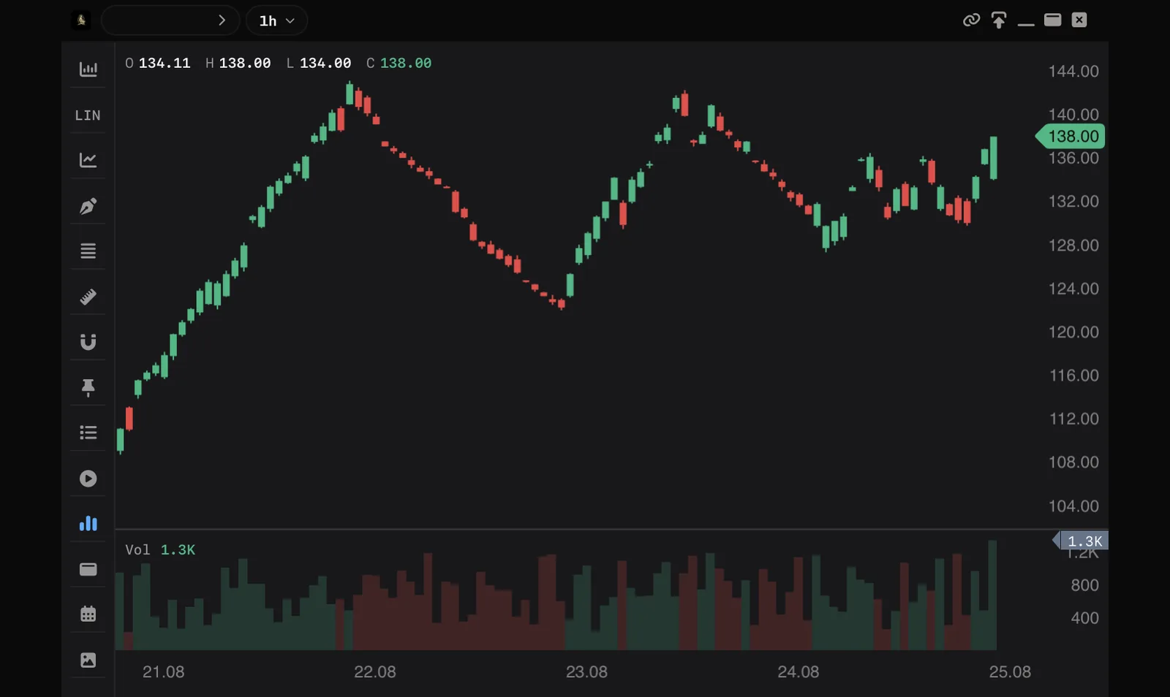1170x697 pixels.
Task: Start the replay play button
Action: [x=88, y=479]
